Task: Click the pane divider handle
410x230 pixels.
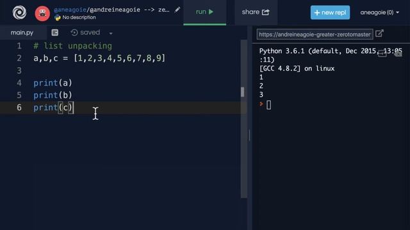Action: pyautogui.click(x=249, y=135)
